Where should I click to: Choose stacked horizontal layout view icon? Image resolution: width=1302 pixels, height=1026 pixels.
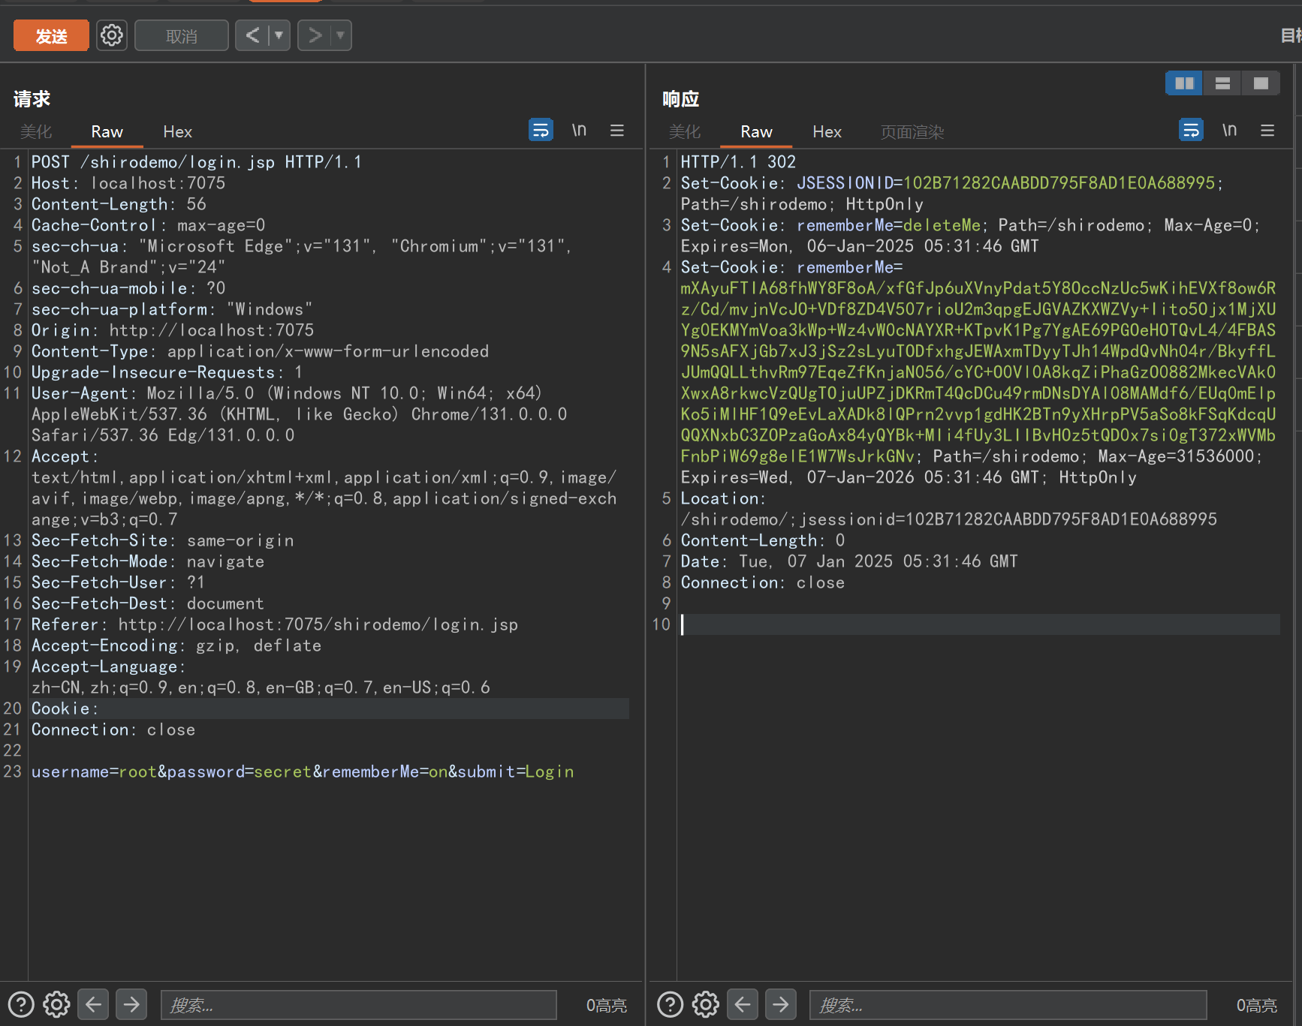point(1222,83)
